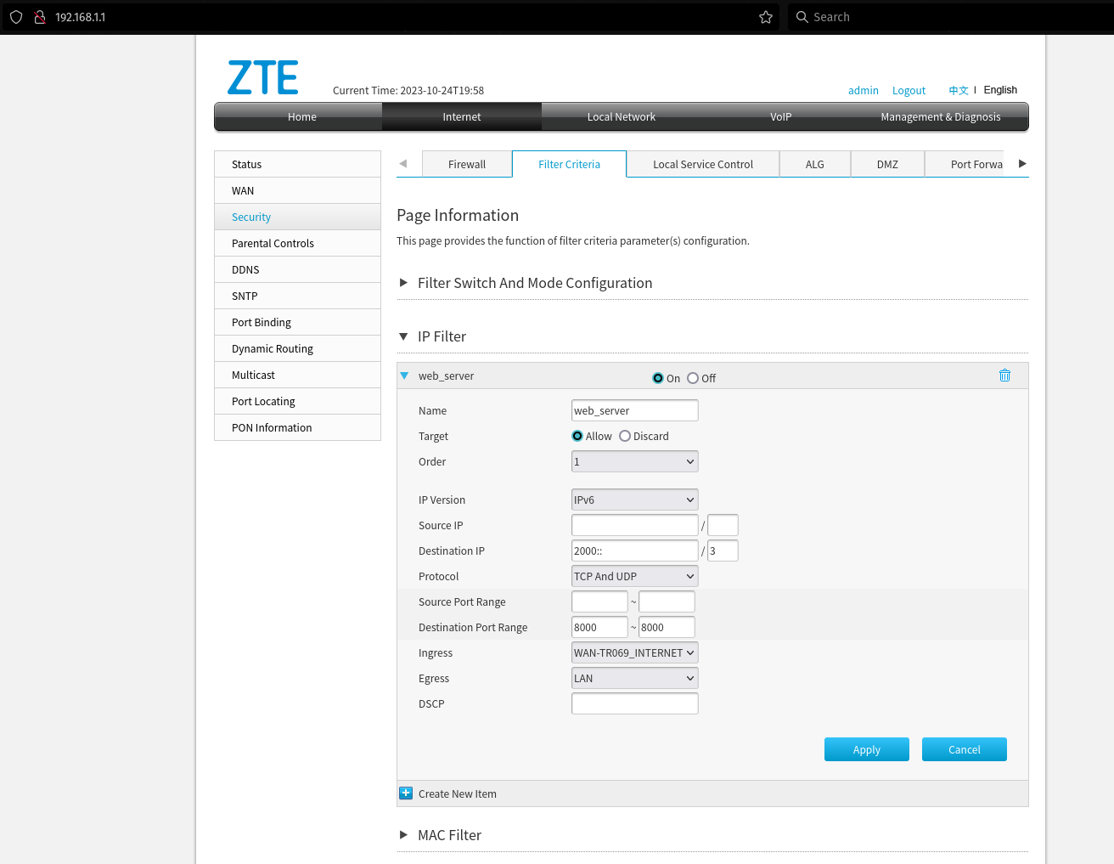Screen dimensions: 1114x864
Task: Click the browser address bar URL
Action: pos(81,17)
